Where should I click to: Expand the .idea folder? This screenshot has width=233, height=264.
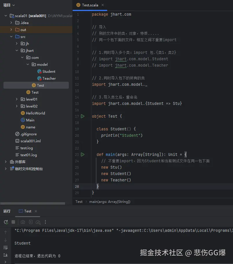pos(11,23)
